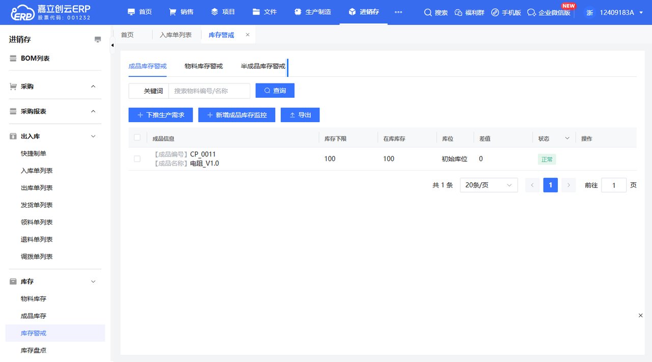
Task: Click the monitor icon beside 进销存 sidebar title
Action: pos(98,40)
